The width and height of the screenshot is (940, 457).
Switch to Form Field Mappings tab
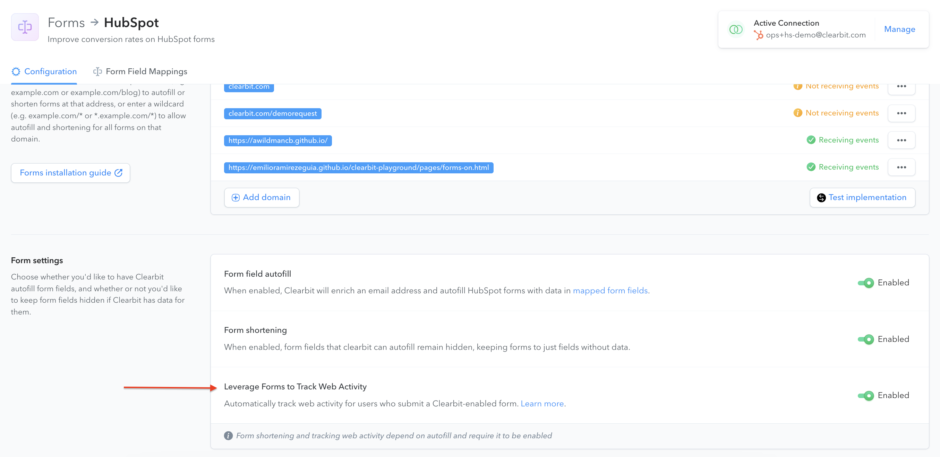(x=140, y=71)
